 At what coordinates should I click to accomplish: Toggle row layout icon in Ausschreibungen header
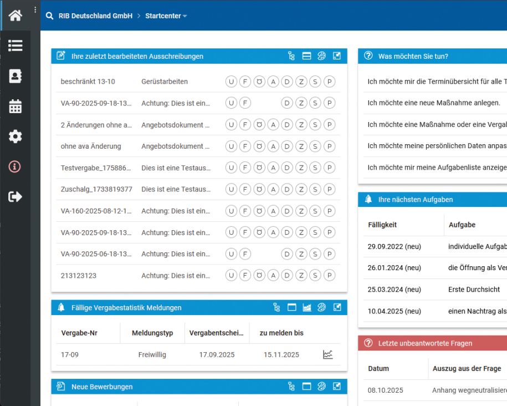coord(306,56)
